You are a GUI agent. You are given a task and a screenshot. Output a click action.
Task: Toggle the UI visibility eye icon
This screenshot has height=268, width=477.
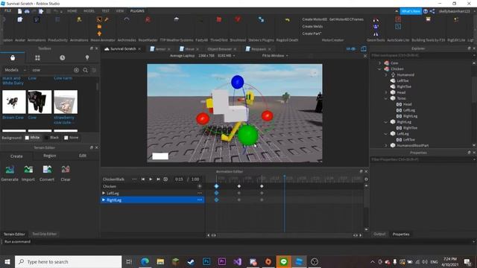tap(351, 49)
